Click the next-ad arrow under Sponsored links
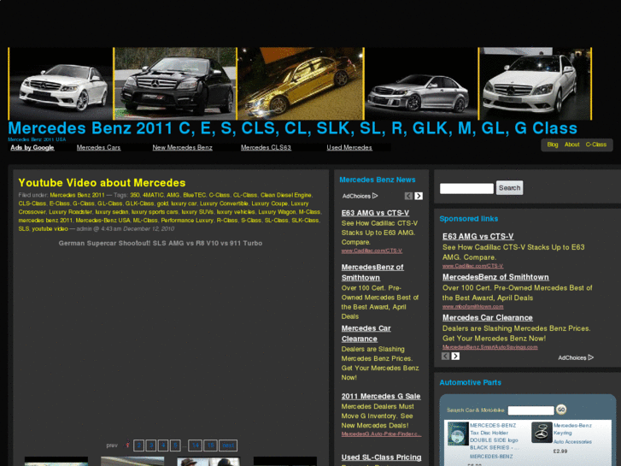Screen dimensions: 621x466 [x=455, y=357]
